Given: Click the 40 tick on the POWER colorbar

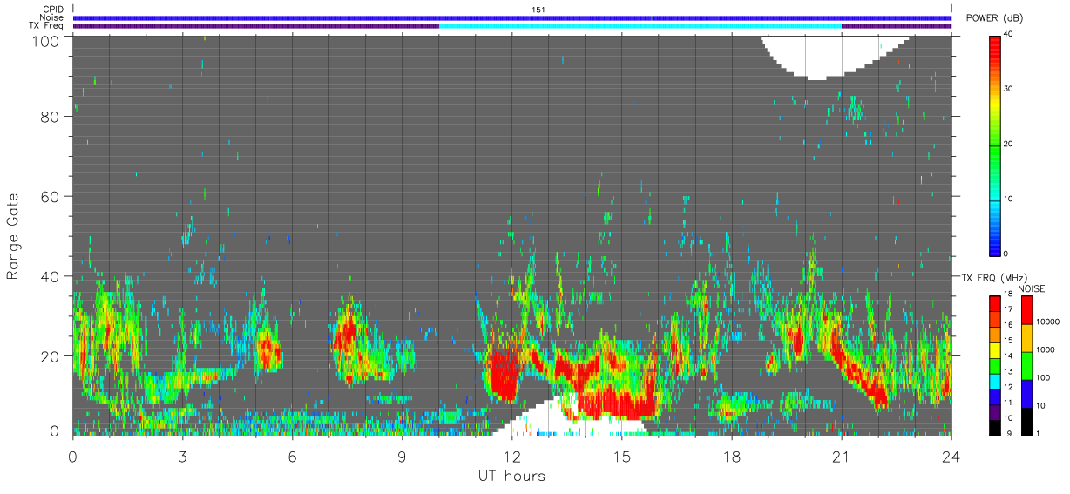Looking at the screenshot, I should click(1008, 34).
